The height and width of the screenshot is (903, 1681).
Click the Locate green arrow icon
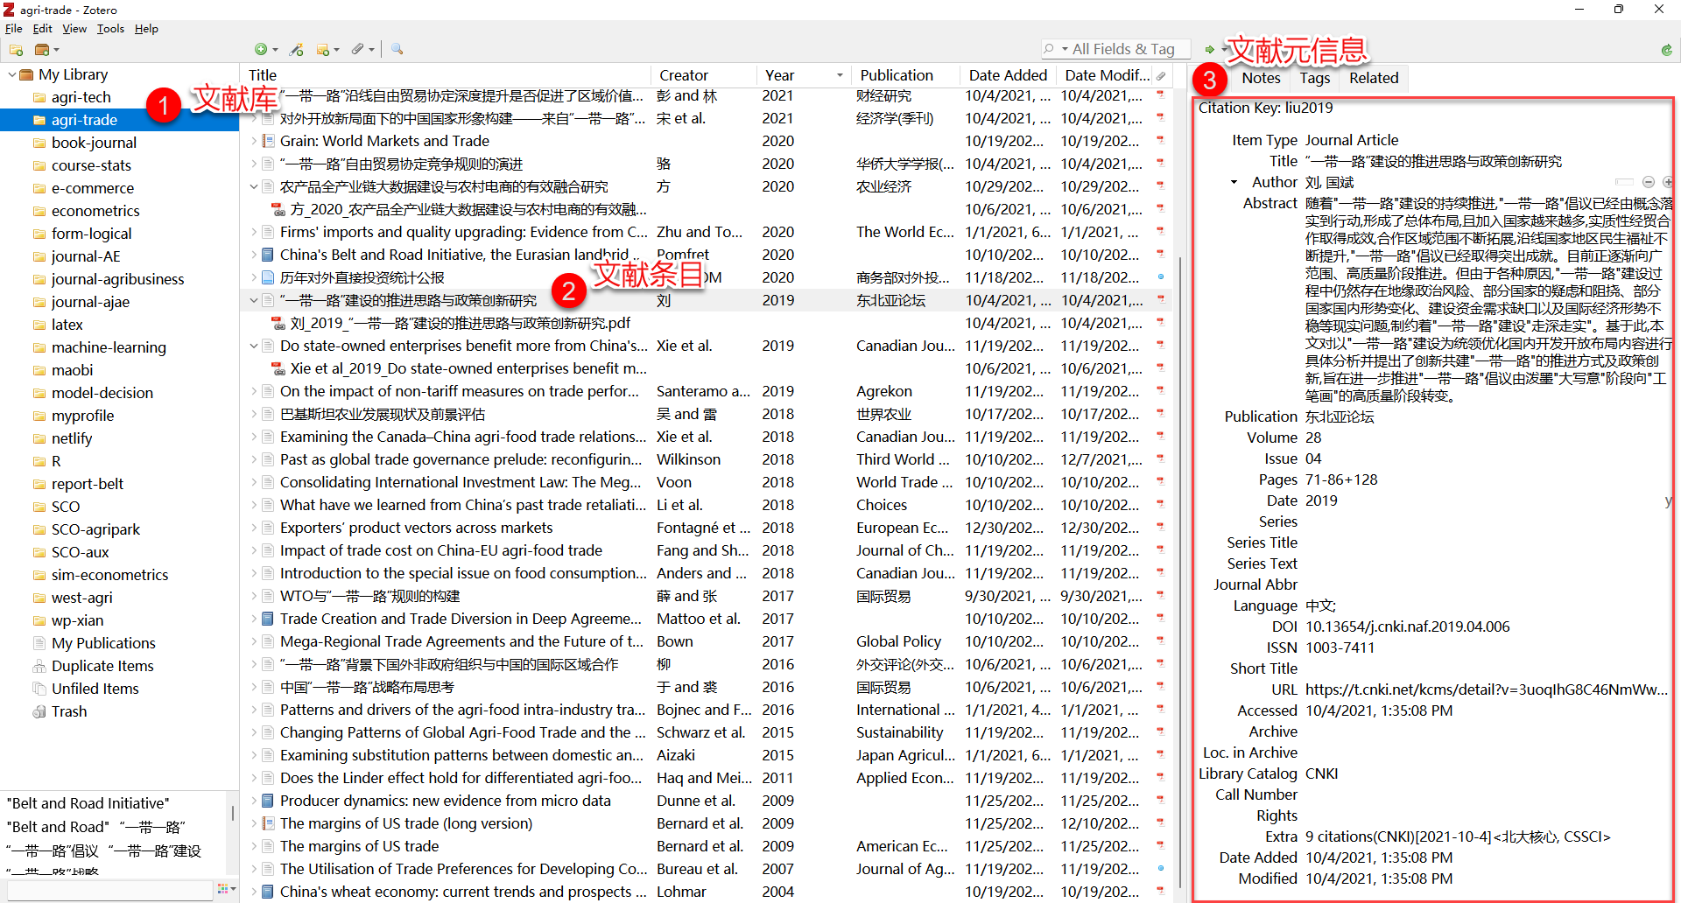pos(1209,50)
